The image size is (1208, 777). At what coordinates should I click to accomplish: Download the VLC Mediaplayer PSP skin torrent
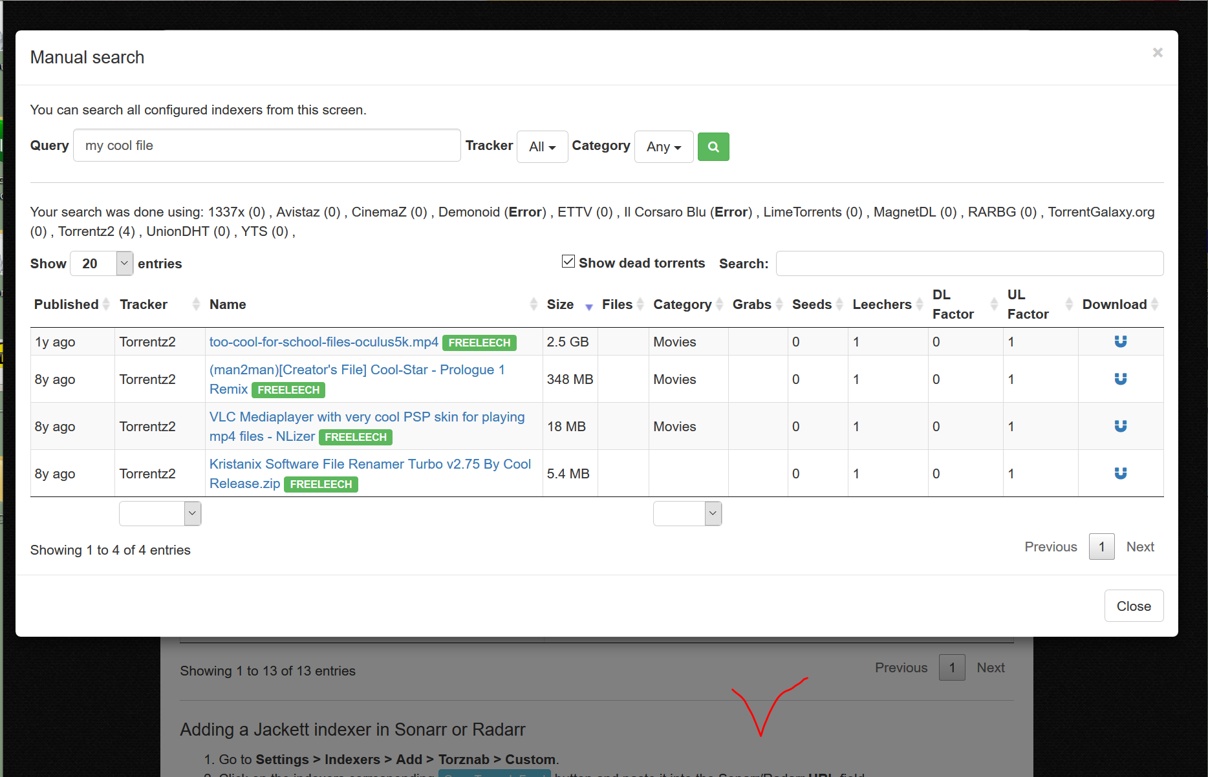1119,426
